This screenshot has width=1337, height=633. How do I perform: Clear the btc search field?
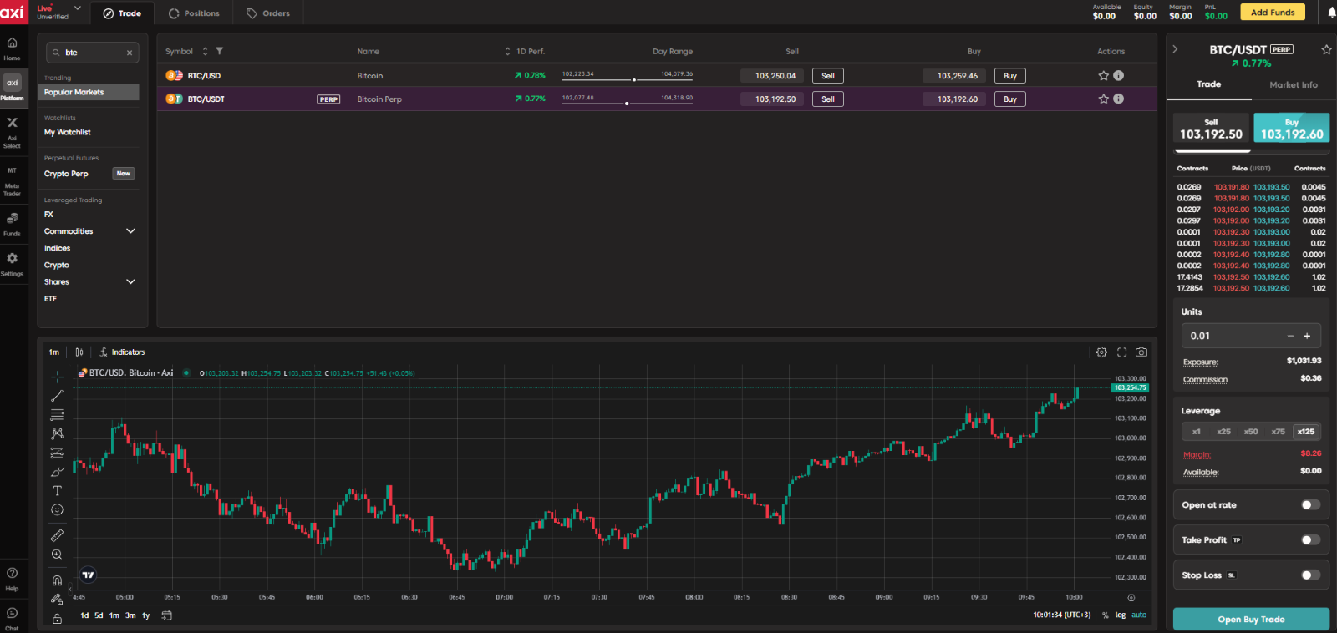coord(130,53)
